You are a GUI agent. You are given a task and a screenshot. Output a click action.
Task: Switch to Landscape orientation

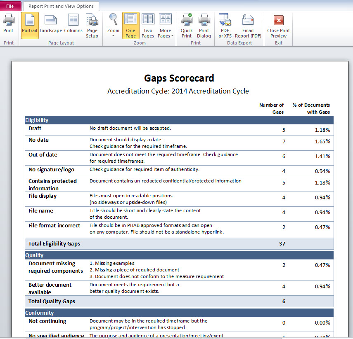pos(51,23)
